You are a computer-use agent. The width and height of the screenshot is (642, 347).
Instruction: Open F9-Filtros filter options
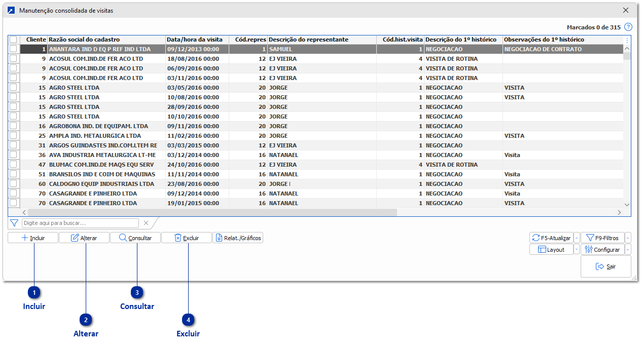602,238
